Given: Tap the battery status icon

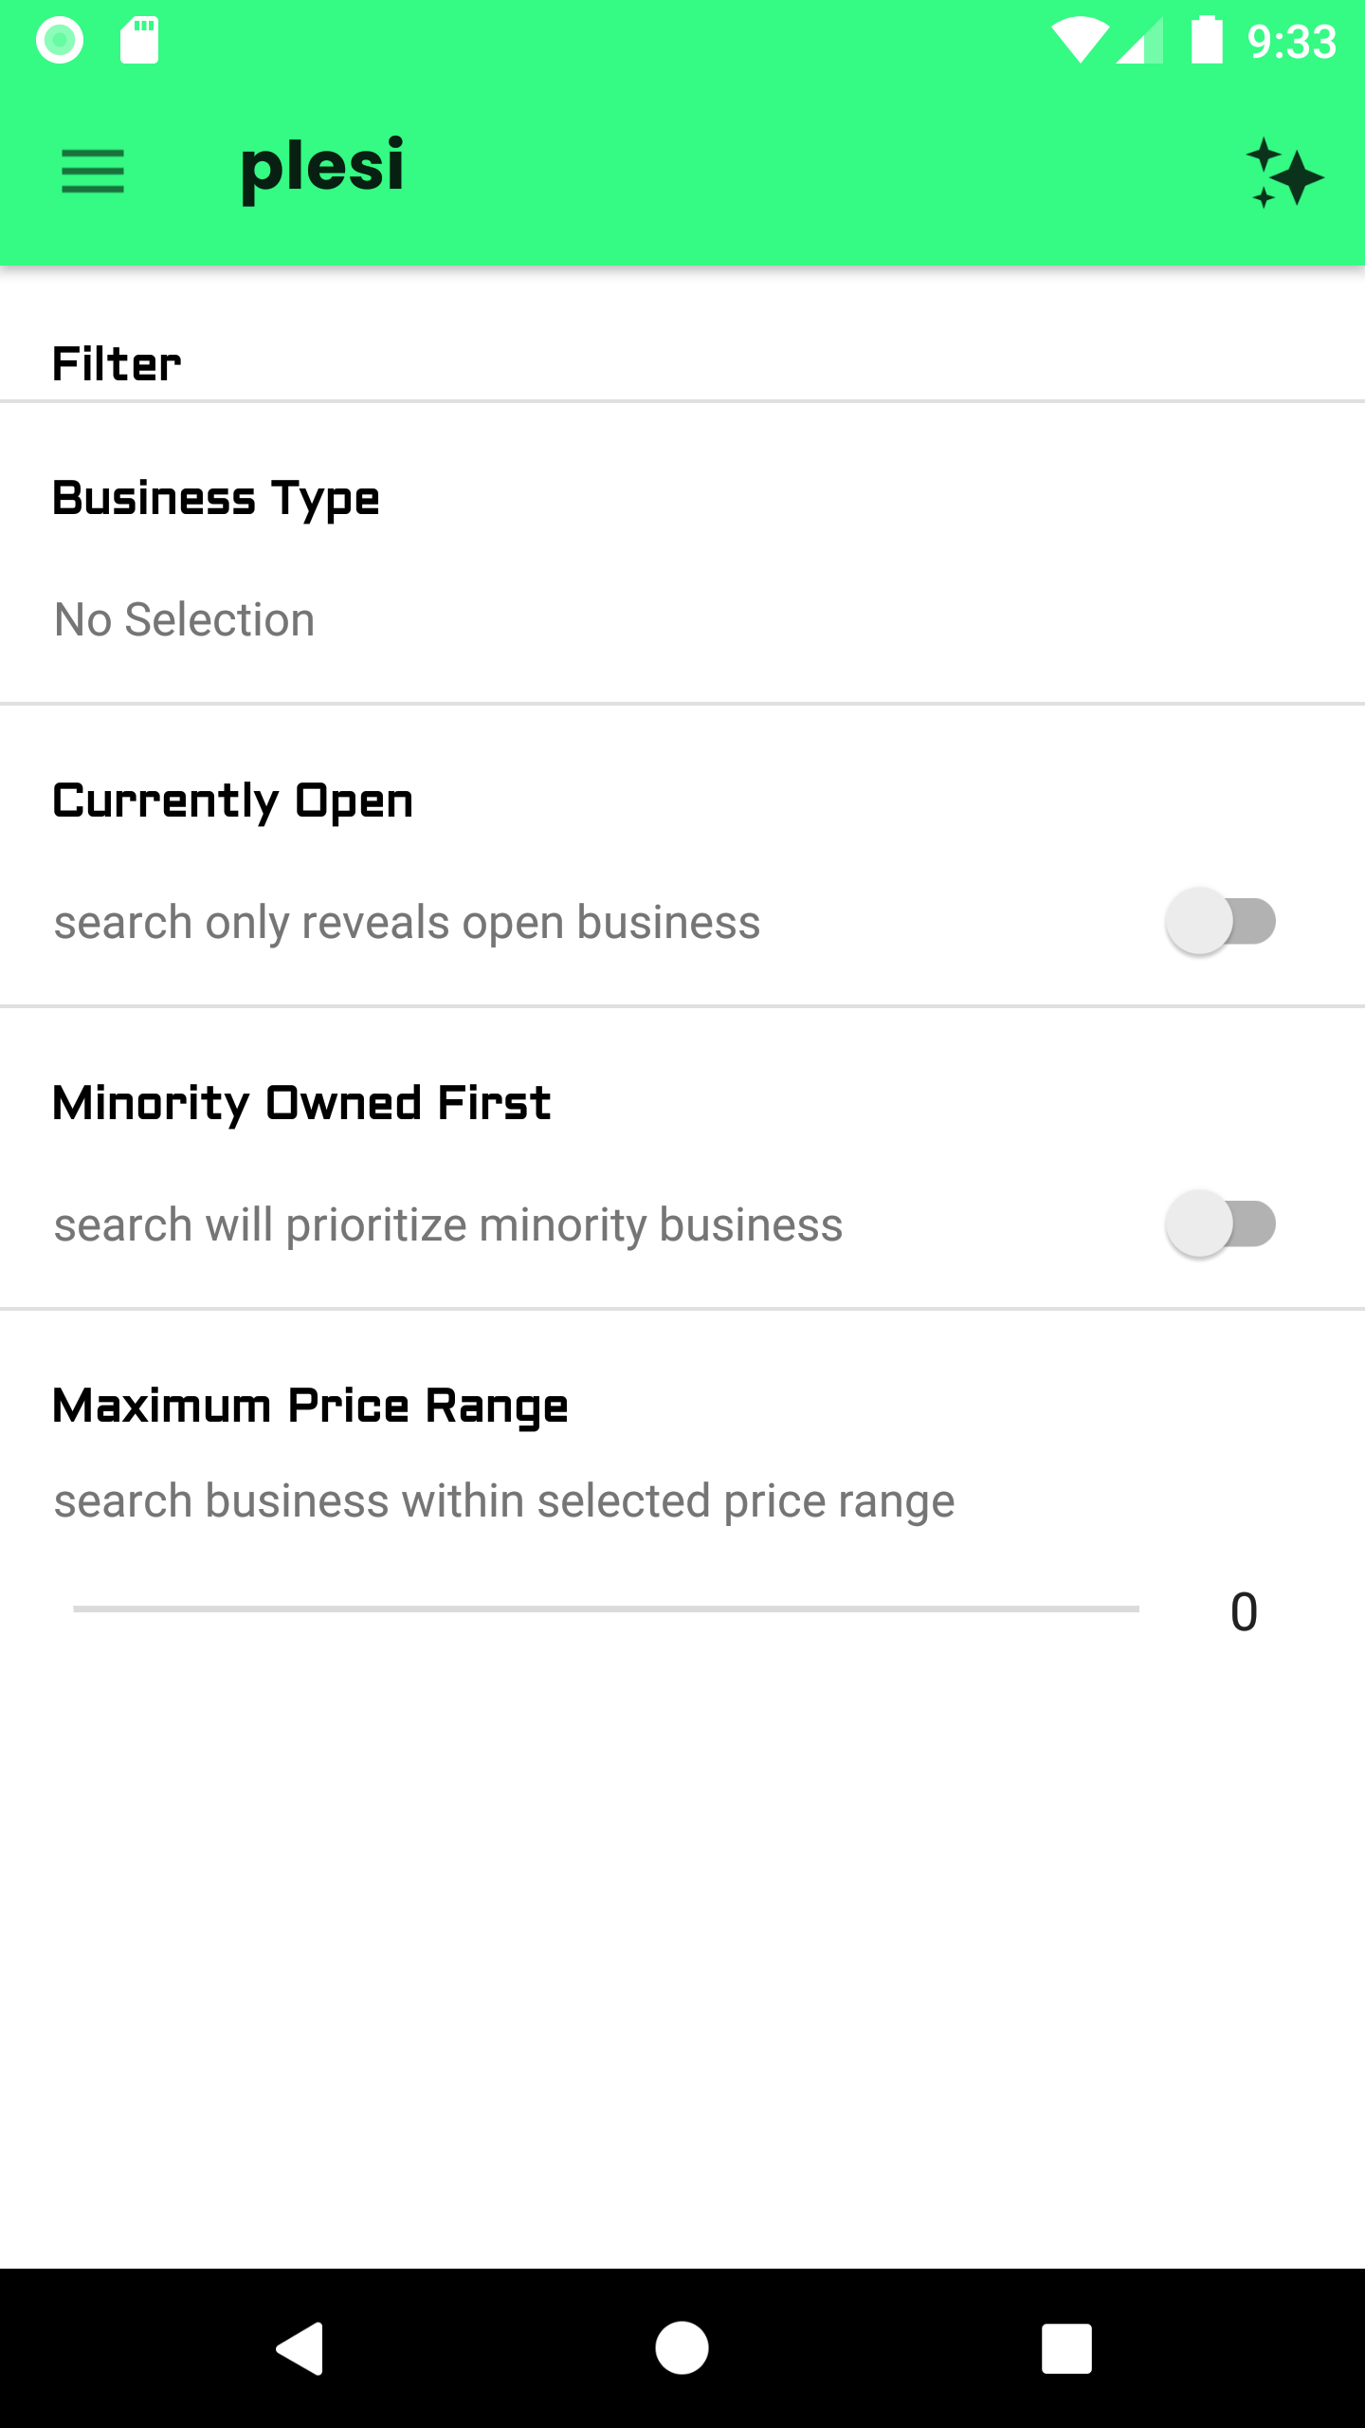Looking at the screenshot, I should tap(1207, 41).
